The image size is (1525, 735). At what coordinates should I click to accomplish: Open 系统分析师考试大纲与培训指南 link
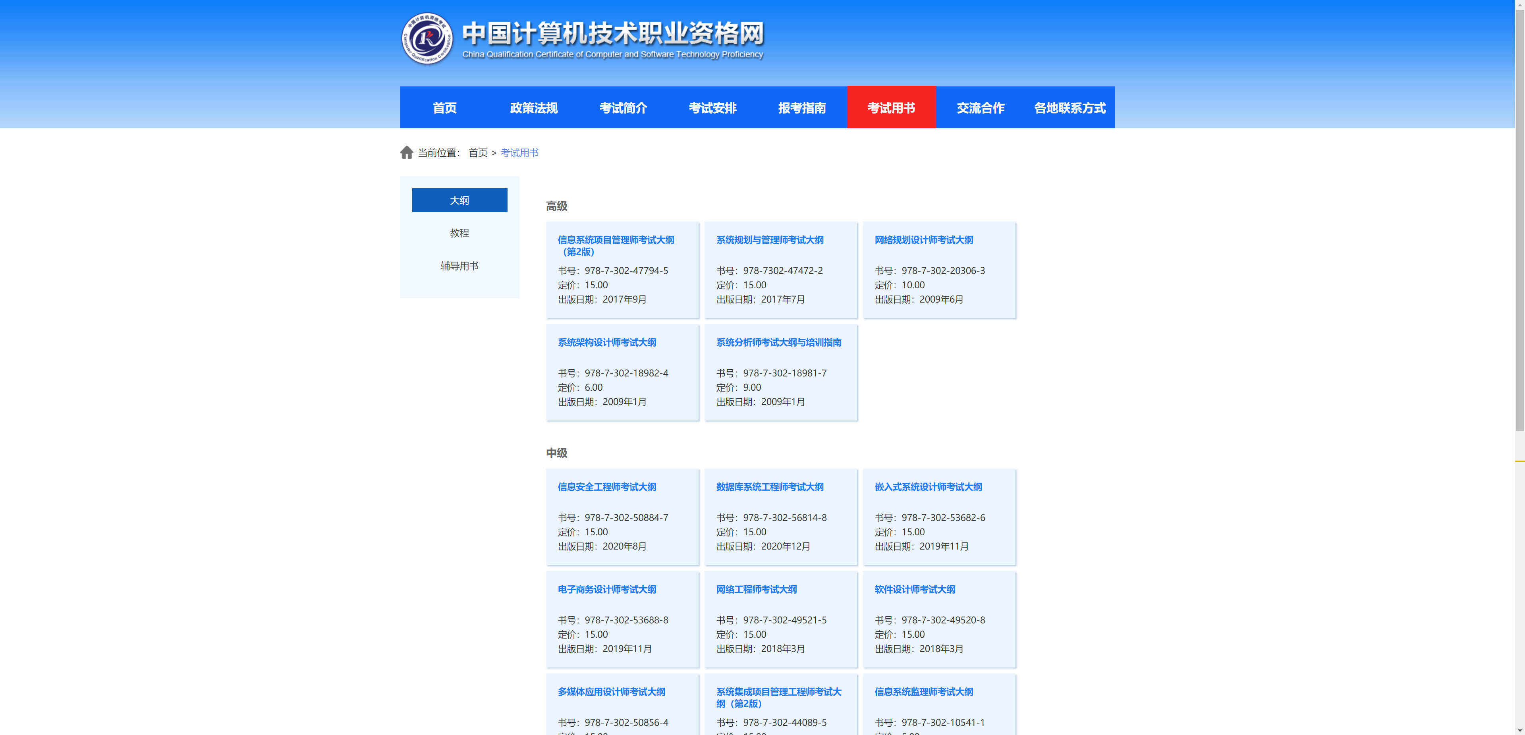coord(778,343)
